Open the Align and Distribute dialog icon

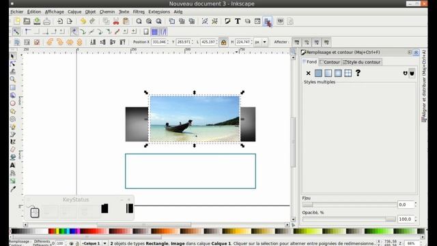(x=267, y=21)
